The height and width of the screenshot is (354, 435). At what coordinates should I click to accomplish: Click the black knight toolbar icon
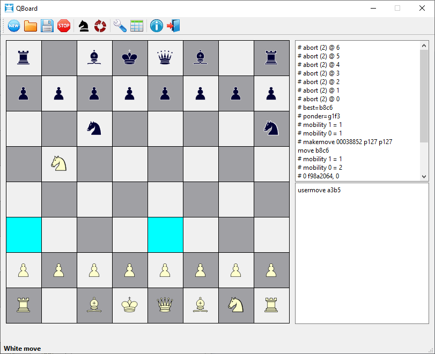click(x=84, y=26)
